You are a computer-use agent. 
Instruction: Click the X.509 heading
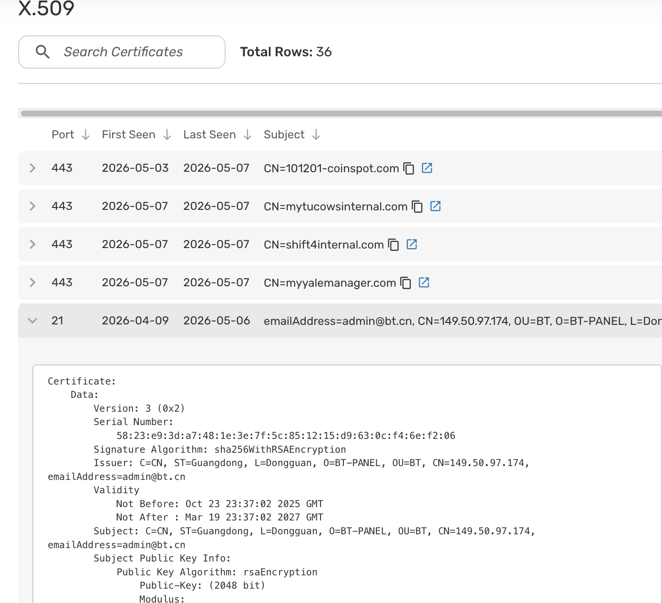46,9
